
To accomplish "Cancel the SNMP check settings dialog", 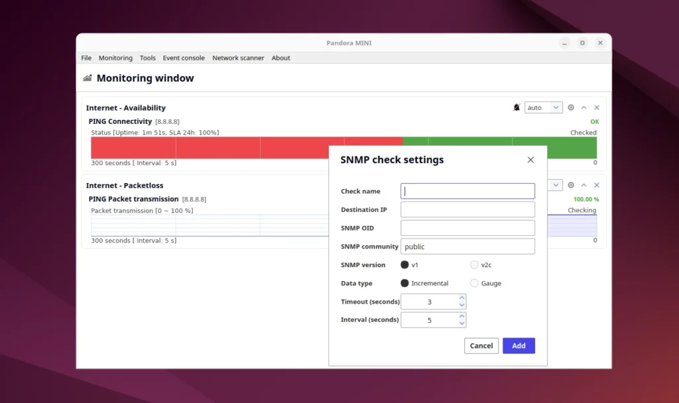I will (x=481, y=345).
